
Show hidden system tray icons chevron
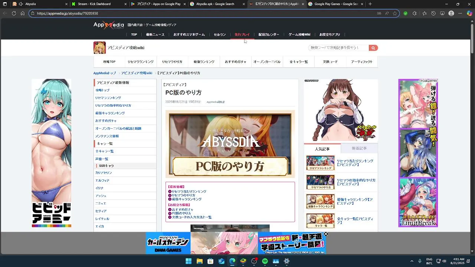click(412, 261)
